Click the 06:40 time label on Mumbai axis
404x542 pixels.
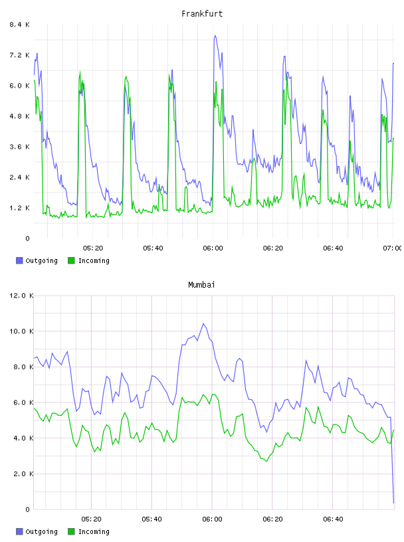pyautogui.click(x=333, y=519)
